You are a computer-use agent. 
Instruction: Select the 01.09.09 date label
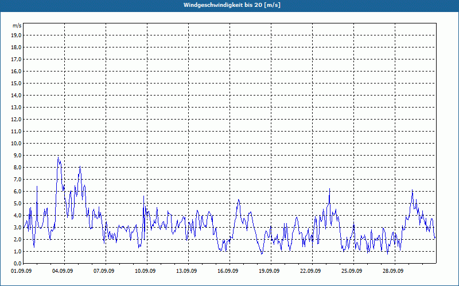[x=21, y=271]
